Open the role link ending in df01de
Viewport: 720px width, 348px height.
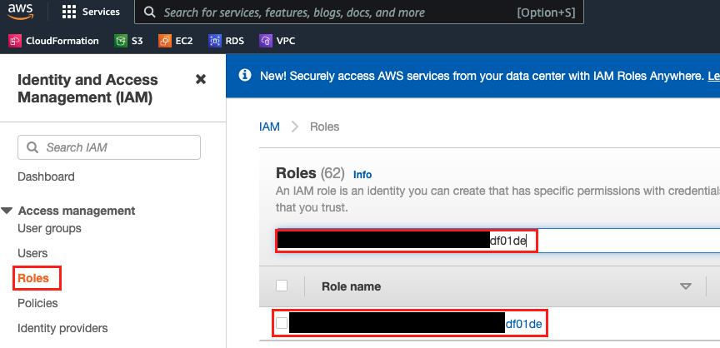(x=524, y=323)
